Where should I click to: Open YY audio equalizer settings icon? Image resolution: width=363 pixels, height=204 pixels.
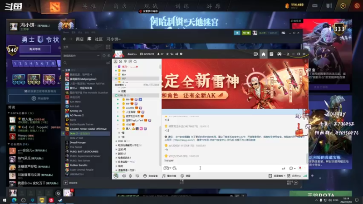coord(137,176)
